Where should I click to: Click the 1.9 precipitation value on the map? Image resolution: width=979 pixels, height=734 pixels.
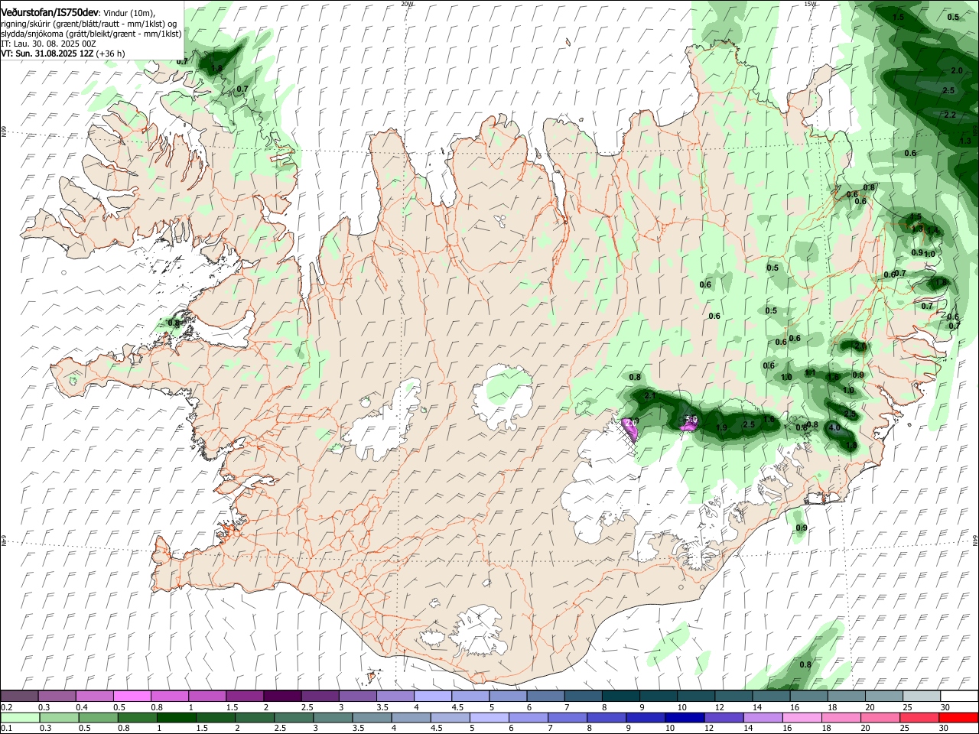coord(721,427)
